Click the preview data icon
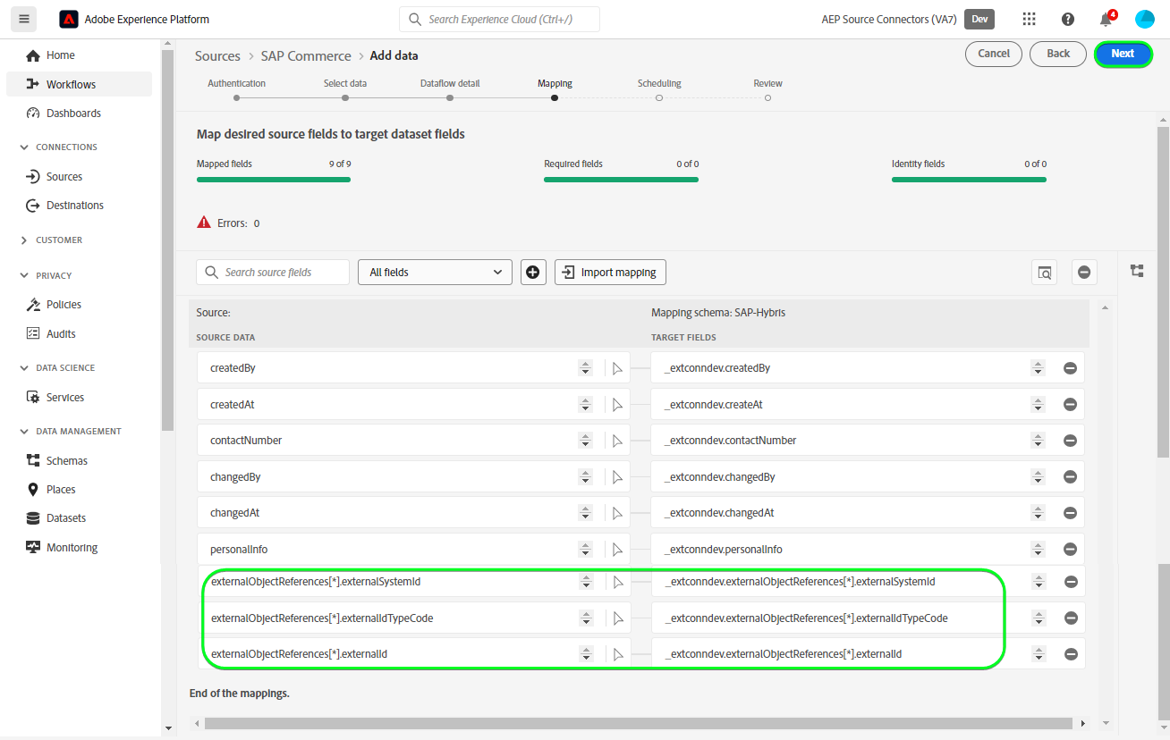This screenshot has width=1170, height=740. [1044, 273]
